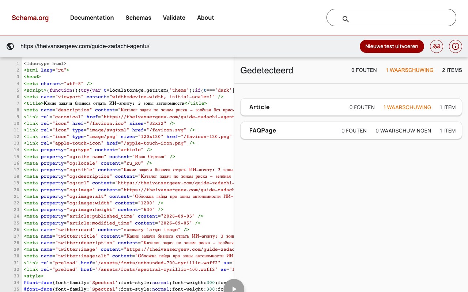Click 0 WAARSCHUWINGEN in the FAQPage row
Image resolution: width=468 pixels, height=292 pixels.
[x=403, y=131]
